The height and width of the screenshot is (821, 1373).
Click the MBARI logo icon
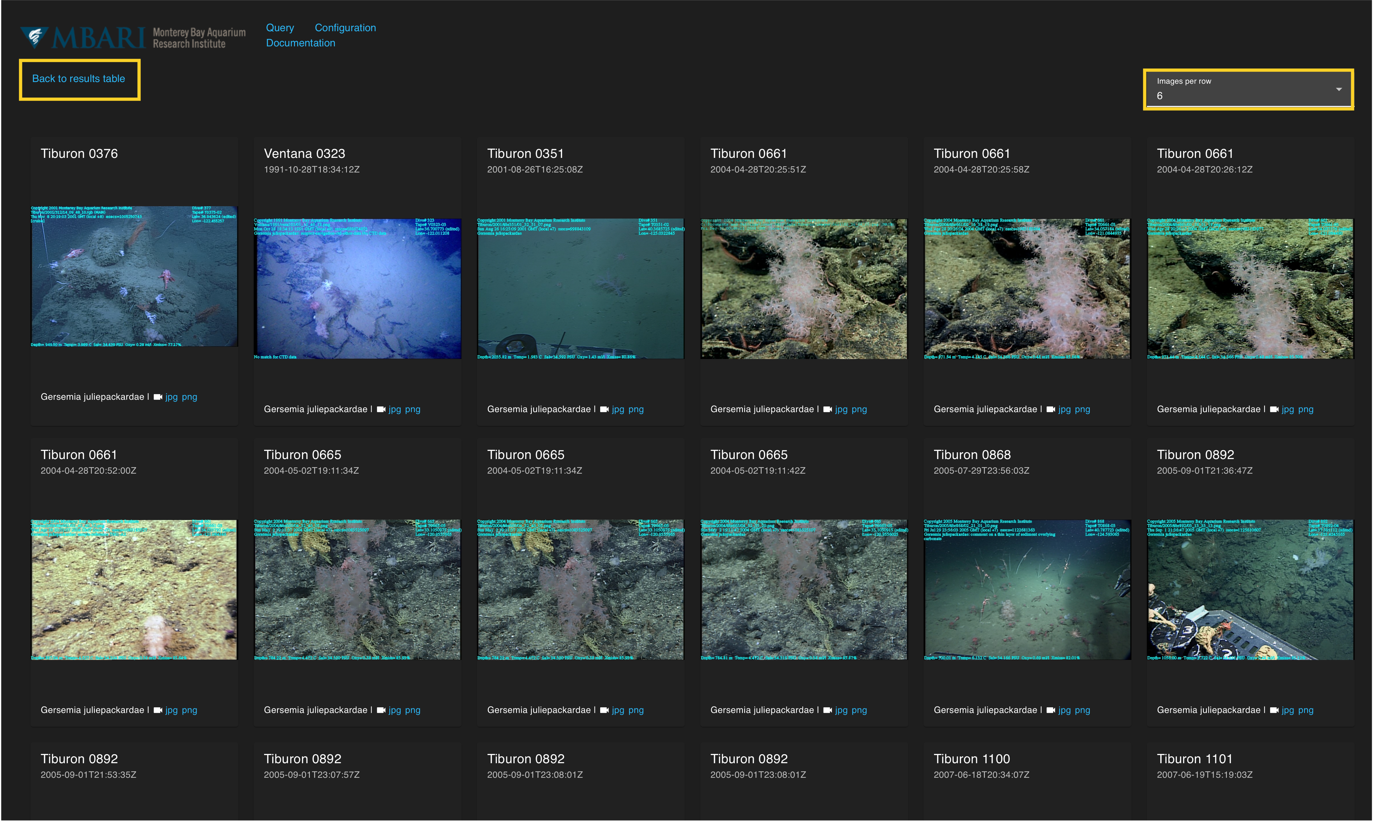35,37
